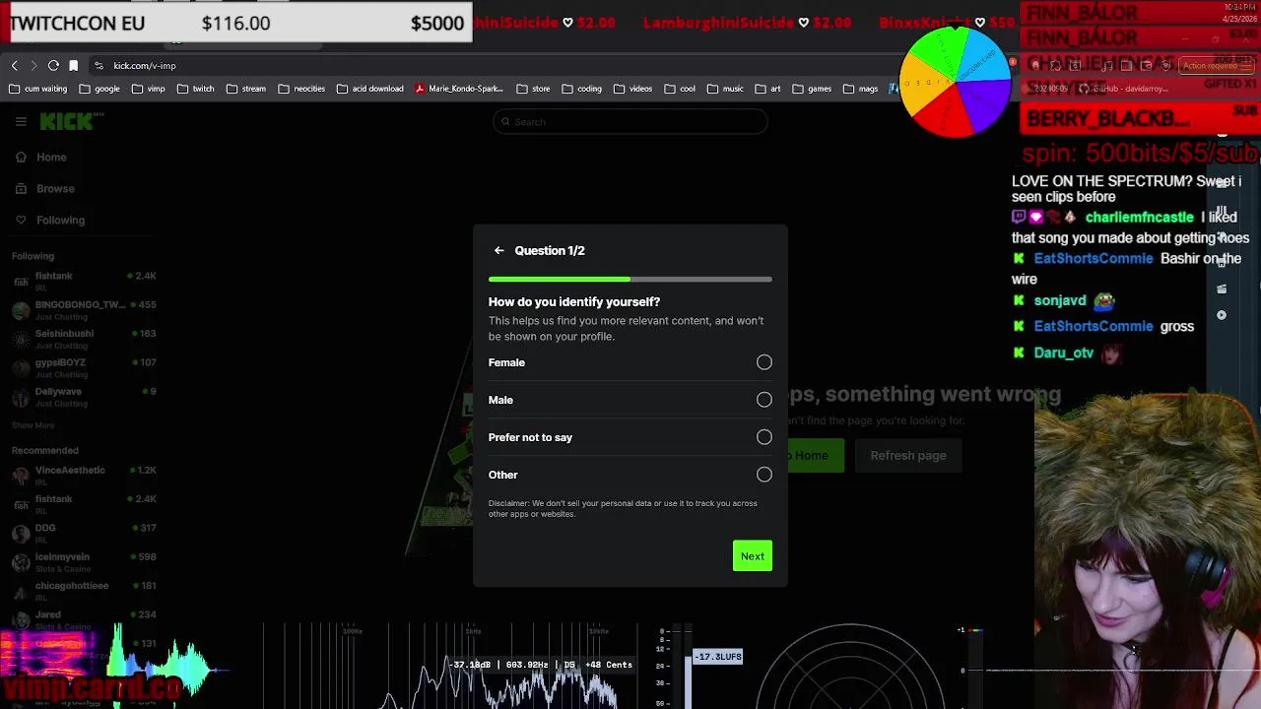The width and height of the screenshot is (1261, 709).
Task: Open the Marie_Kondo-Spark PDF bookmark
Action: (x=459, y=89)
